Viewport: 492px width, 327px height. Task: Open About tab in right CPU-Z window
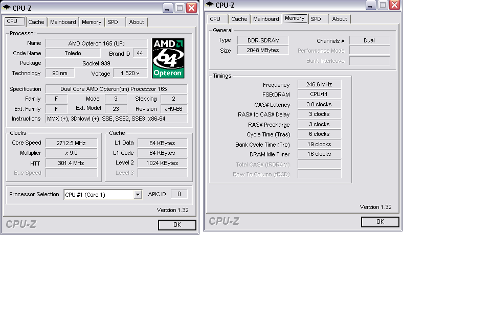[x=340, y=19]
